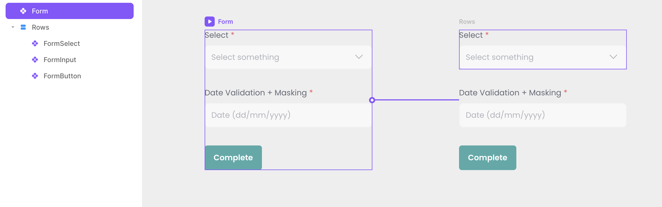The image size is (662, 207).
Task: Click the Rows frame title label
Action: pyautogui.click(x=467, y=22)
